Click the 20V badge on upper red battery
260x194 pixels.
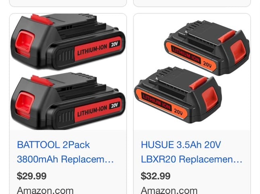(x=114, y=44)
